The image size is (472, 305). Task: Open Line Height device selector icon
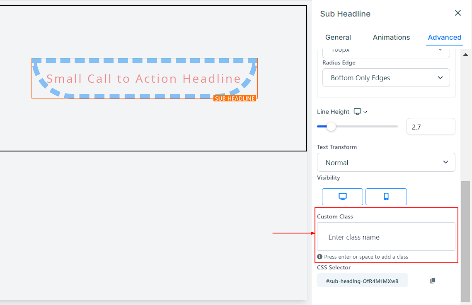361,111
